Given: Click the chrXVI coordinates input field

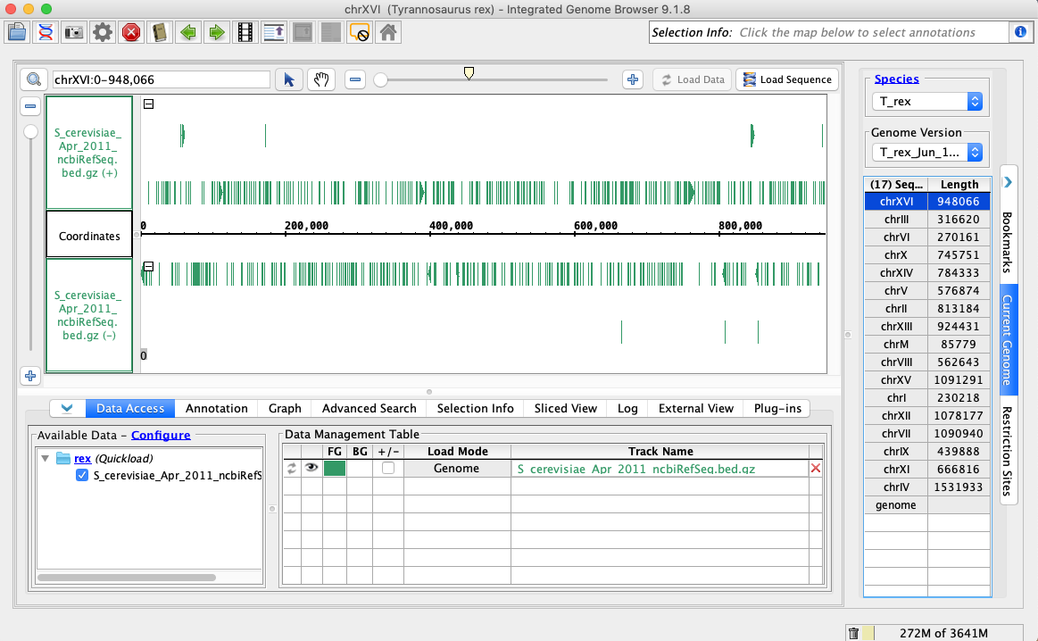Looking at the screenshot, I should 161,79.
